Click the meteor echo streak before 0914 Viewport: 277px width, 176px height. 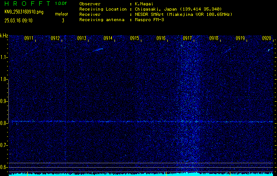coord(98,50)
